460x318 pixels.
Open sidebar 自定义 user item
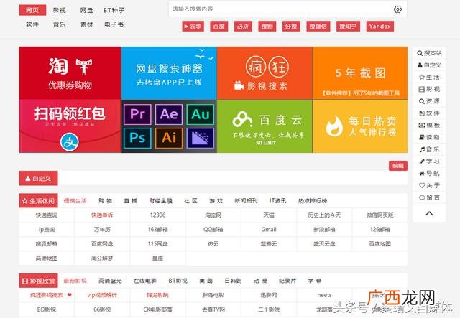pyautogui.click(x=429, y=65)
